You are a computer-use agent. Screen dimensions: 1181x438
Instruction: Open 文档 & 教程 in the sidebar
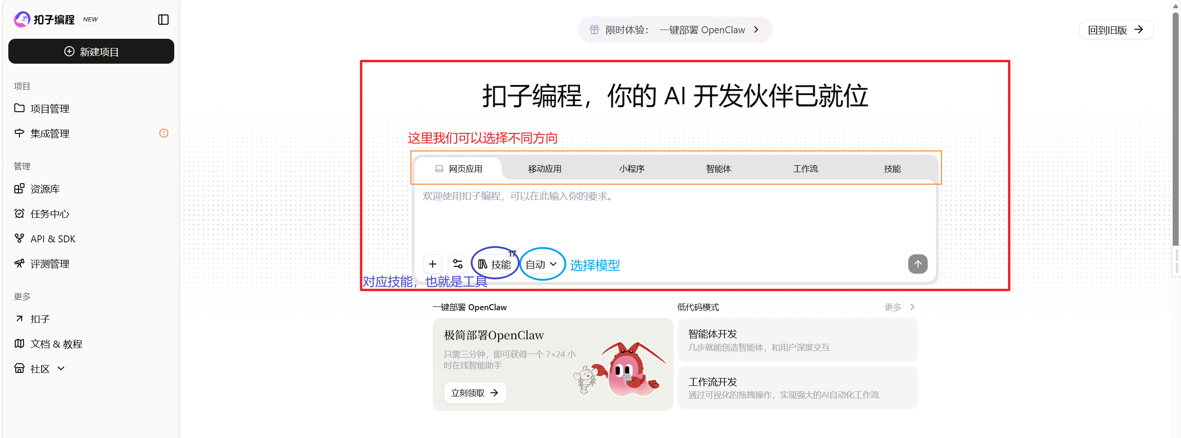coord(91,344)
